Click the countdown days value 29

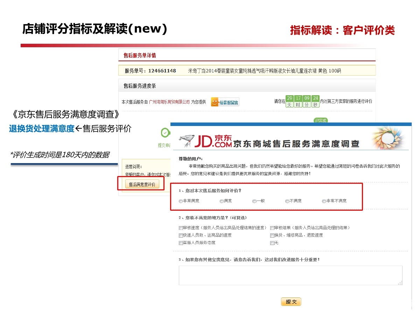click(x=289, y=98)
